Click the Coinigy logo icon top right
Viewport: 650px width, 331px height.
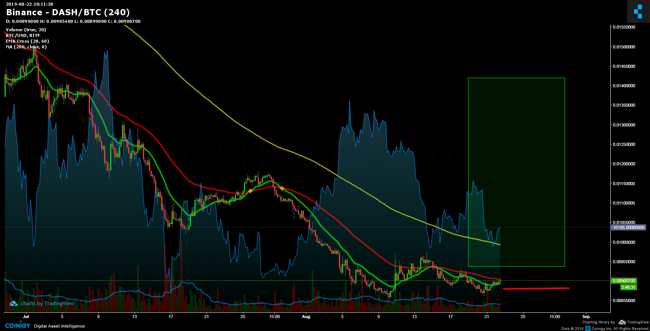click(638, 11)
